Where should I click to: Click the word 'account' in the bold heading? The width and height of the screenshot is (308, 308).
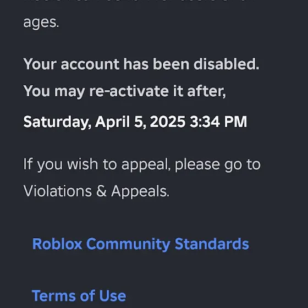(90, 64)
